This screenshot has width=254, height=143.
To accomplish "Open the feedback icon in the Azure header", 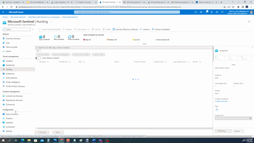I will tap(222, 12).
